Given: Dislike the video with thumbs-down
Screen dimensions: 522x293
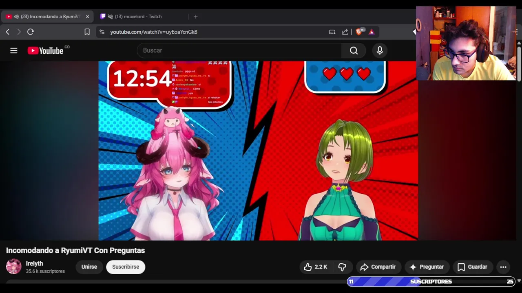Looking at the screenshot, I should 342,267.
